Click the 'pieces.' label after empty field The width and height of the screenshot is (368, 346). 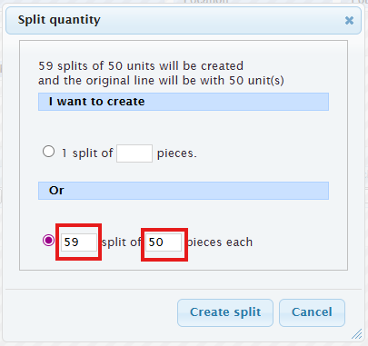click(177, 153)
